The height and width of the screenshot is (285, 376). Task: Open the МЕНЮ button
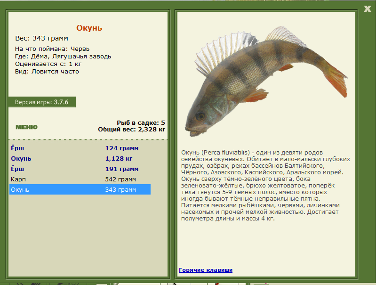[26, 127]
